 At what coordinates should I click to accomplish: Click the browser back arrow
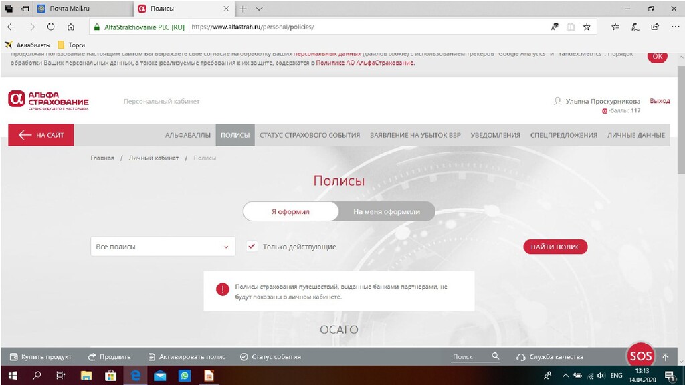(11, 27)
